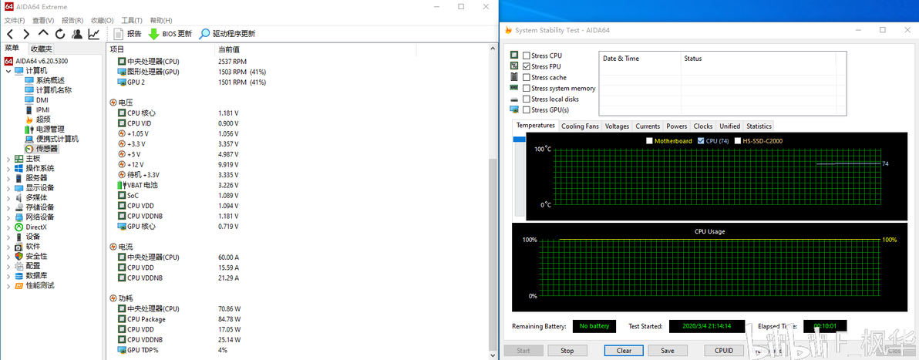The image size is (919, 360).
Task: Click the Stop button in Stability Test
Action: tap(567, 351)
